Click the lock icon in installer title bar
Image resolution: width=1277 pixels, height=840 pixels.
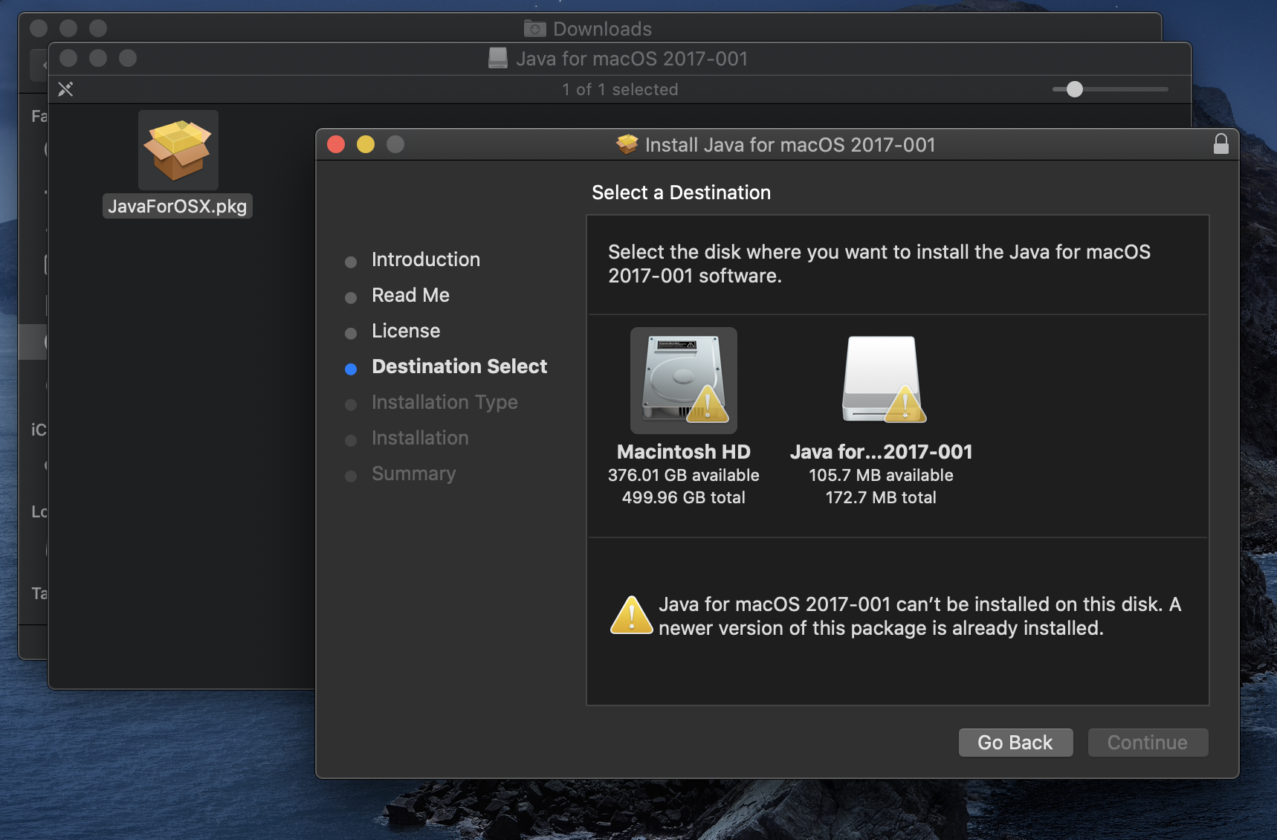tap(1221, 144)
